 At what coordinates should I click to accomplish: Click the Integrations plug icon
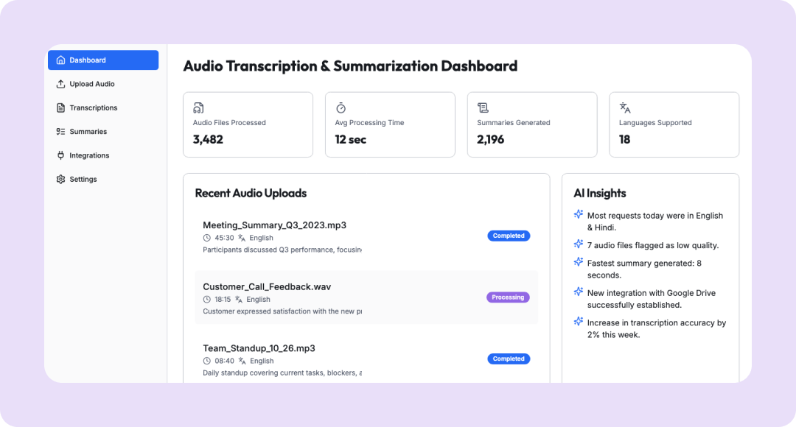(x=60, y=155)
